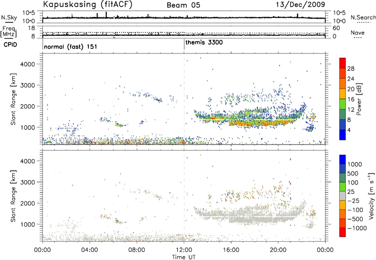Pick the 25–100 m/s green velocity swatch
Viewport: 376px width, 260px height.
(x=343, y=187)
